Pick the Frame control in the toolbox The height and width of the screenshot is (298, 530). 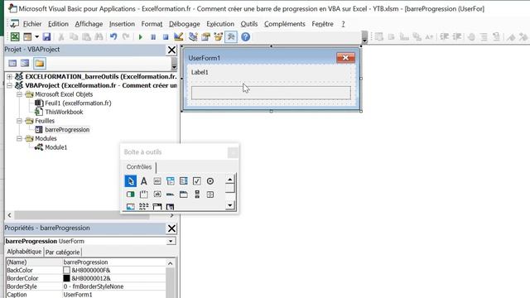point(143,195)
